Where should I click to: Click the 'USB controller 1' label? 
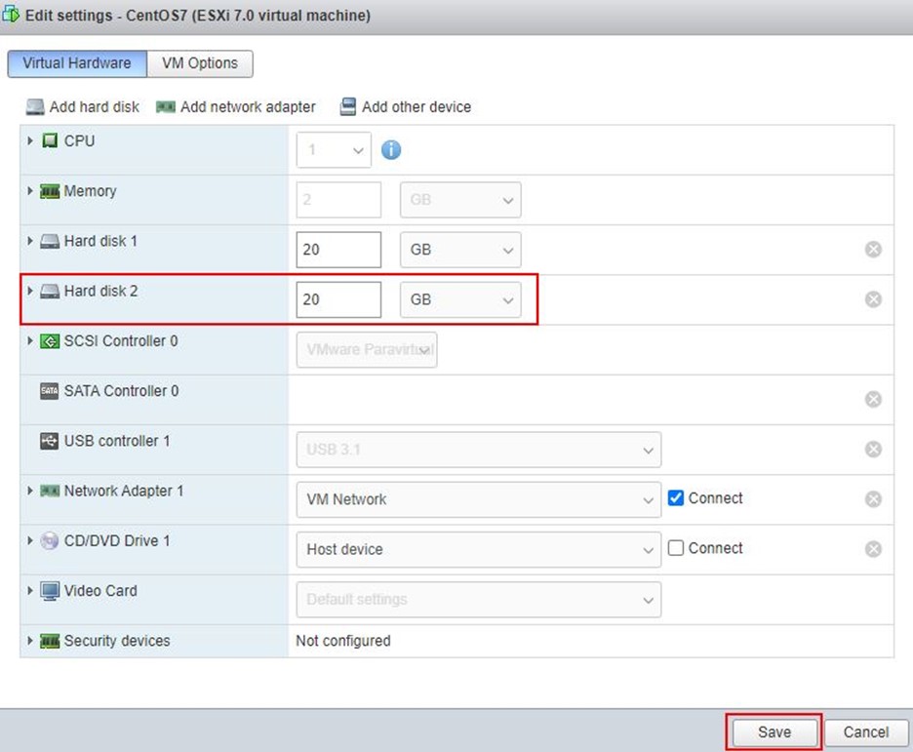(117, 441)
